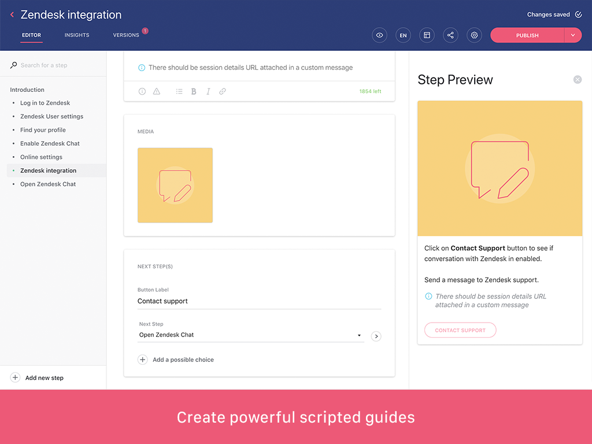Insert a hyperlink using the link icon
Image resolution: width=592 pixels, height=444 pixels.
[223, 91]
